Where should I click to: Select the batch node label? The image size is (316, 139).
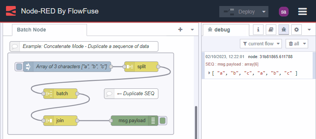tap(62, 94)
